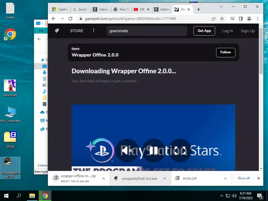Mute the video ad speaker icon

(x=127, y=150)
